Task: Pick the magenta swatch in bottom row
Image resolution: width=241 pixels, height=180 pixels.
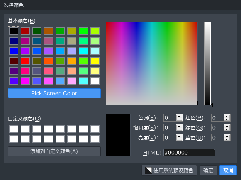Action: (25, 81)
